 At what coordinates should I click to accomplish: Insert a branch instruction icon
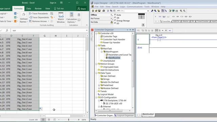coord(164,17)
